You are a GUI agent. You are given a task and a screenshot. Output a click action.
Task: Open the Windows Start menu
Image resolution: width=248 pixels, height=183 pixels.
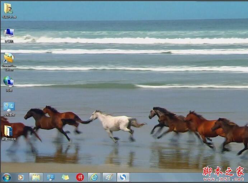coord(6,177)
